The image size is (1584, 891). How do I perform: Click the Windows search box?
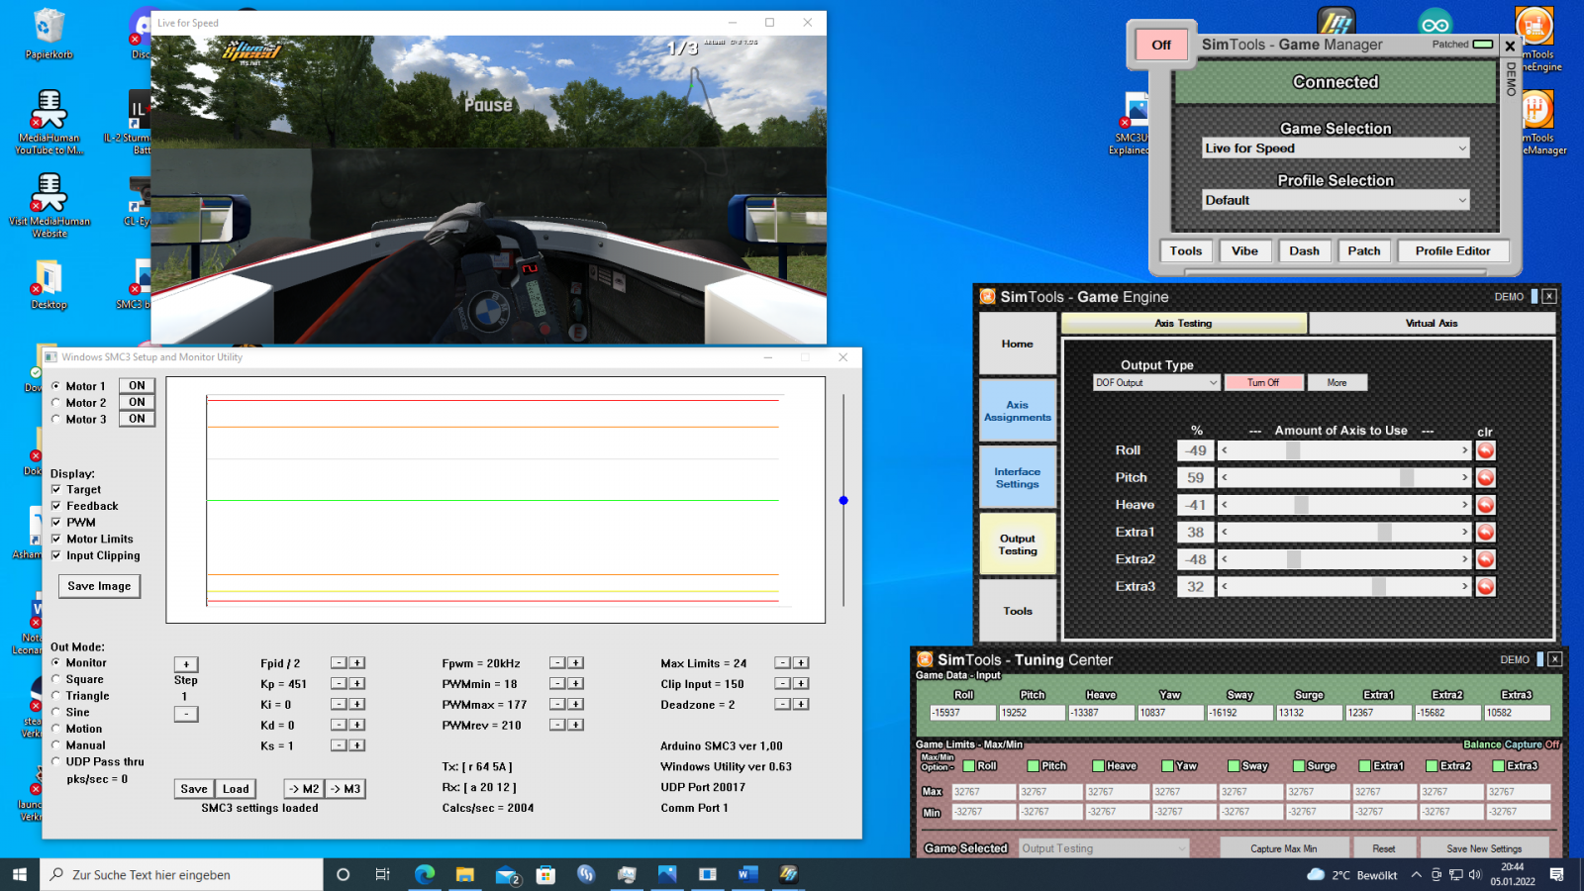tap(181, 875)
